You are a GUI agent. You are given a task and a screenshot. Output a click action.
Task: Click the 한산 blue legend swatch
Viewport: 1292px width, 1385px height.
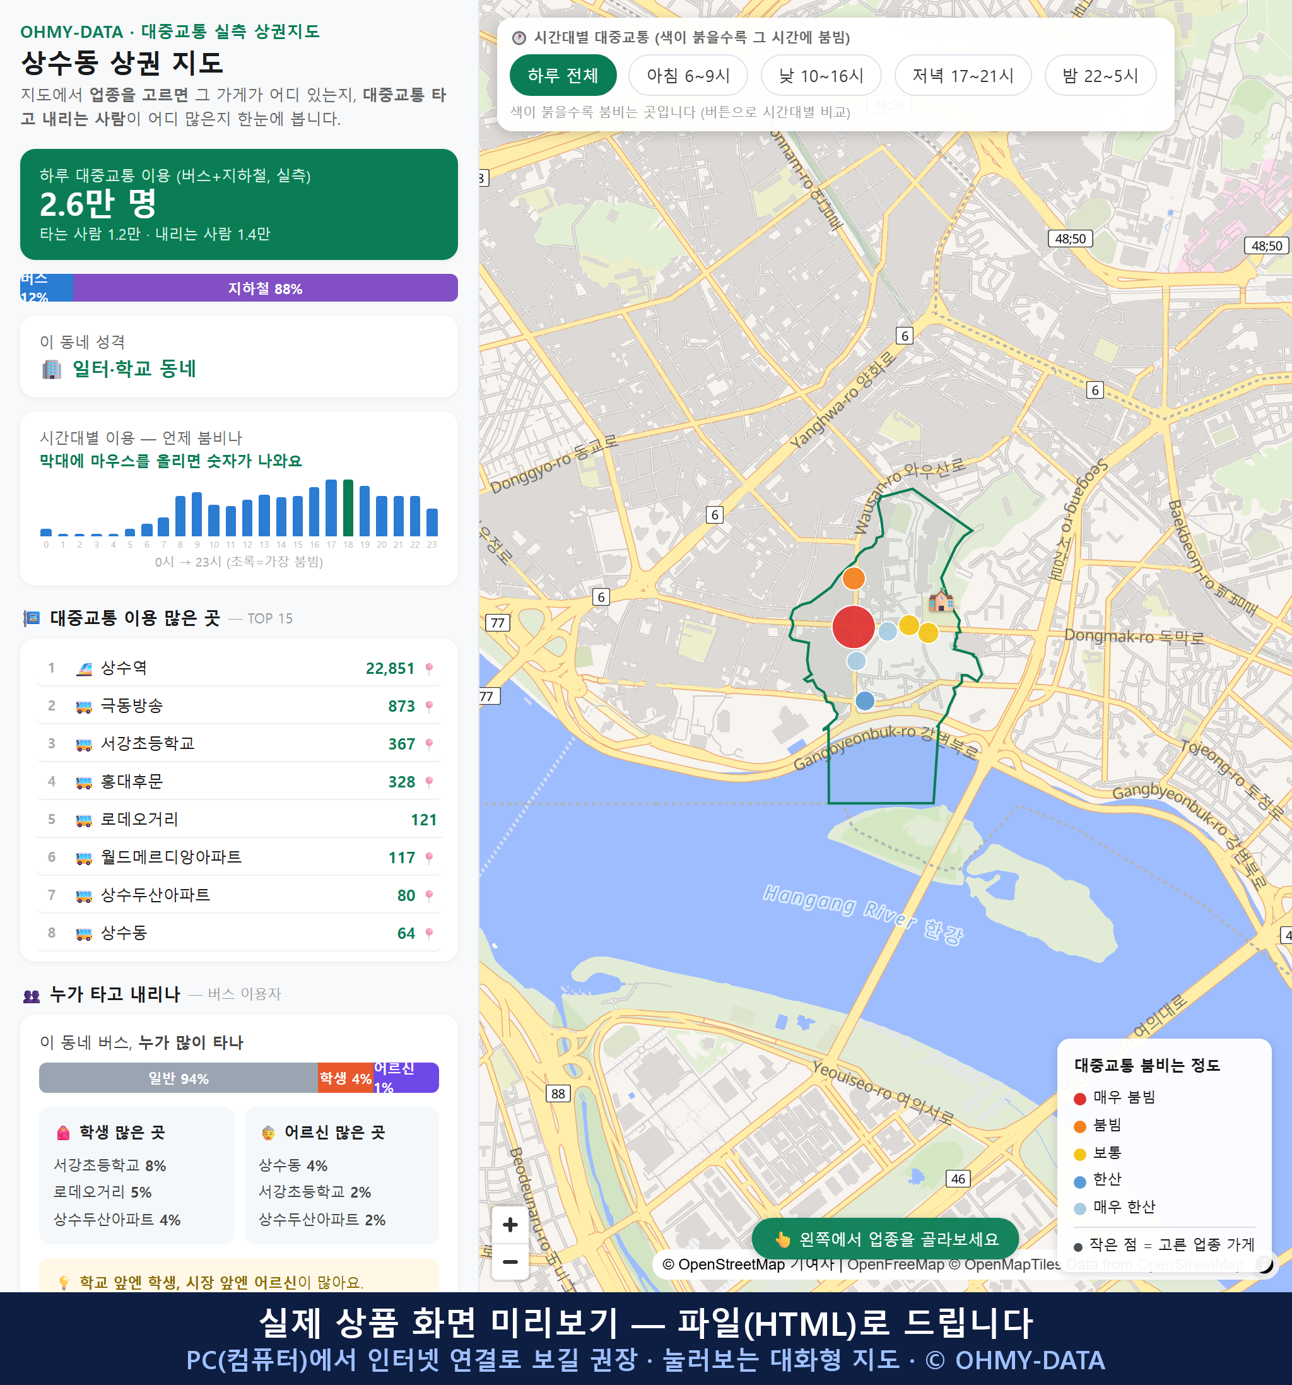tap(1079, 1182)
